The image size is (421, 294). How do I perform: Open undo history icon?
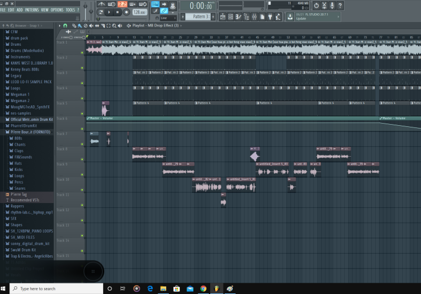pyautogui.click(x=316, y=6)
